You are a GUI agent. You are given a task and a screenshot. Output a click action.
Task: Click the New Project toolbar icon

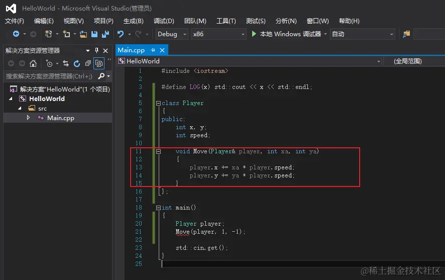pyautogui.click(x=49, y=34)
